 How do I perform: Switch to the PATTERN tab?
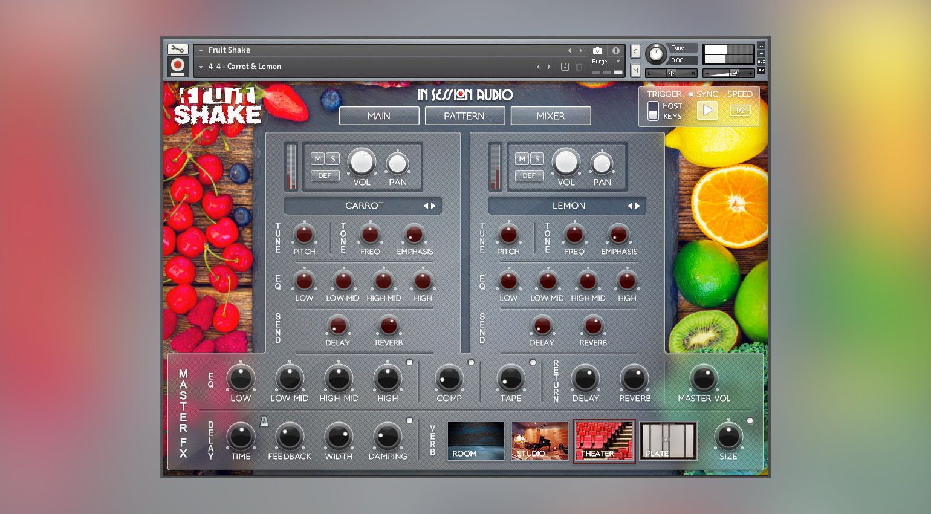[465, 115]
